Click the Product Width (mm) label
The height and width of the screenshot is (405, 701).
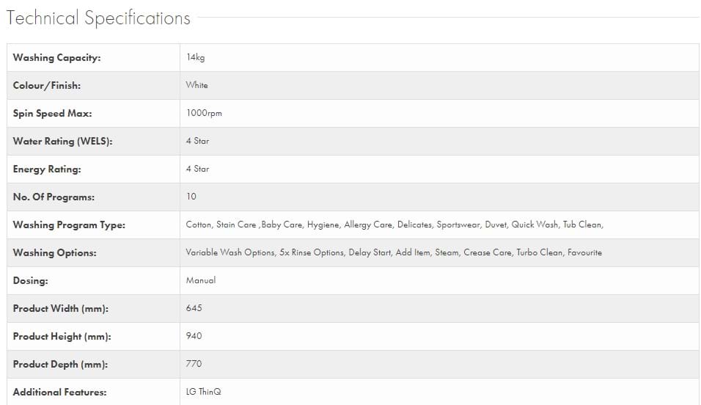pyautogui.click(x=61, y=309)
